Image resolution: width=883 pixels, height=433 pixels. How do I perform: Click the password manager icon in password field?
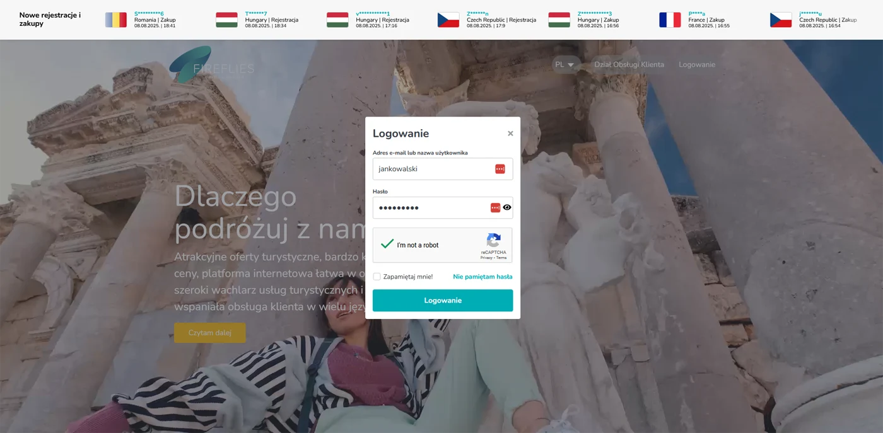[x=495, y=207]
